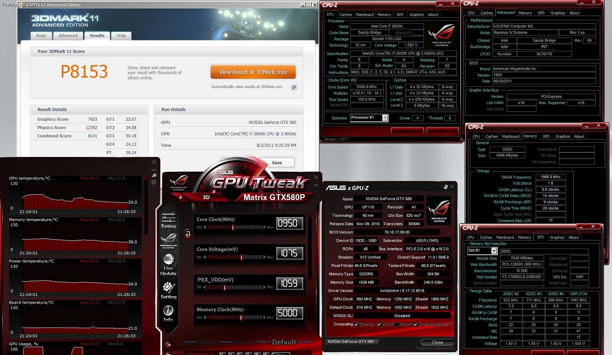Toggle the DirectCompute 5.0 checkbox

point(415,325)
